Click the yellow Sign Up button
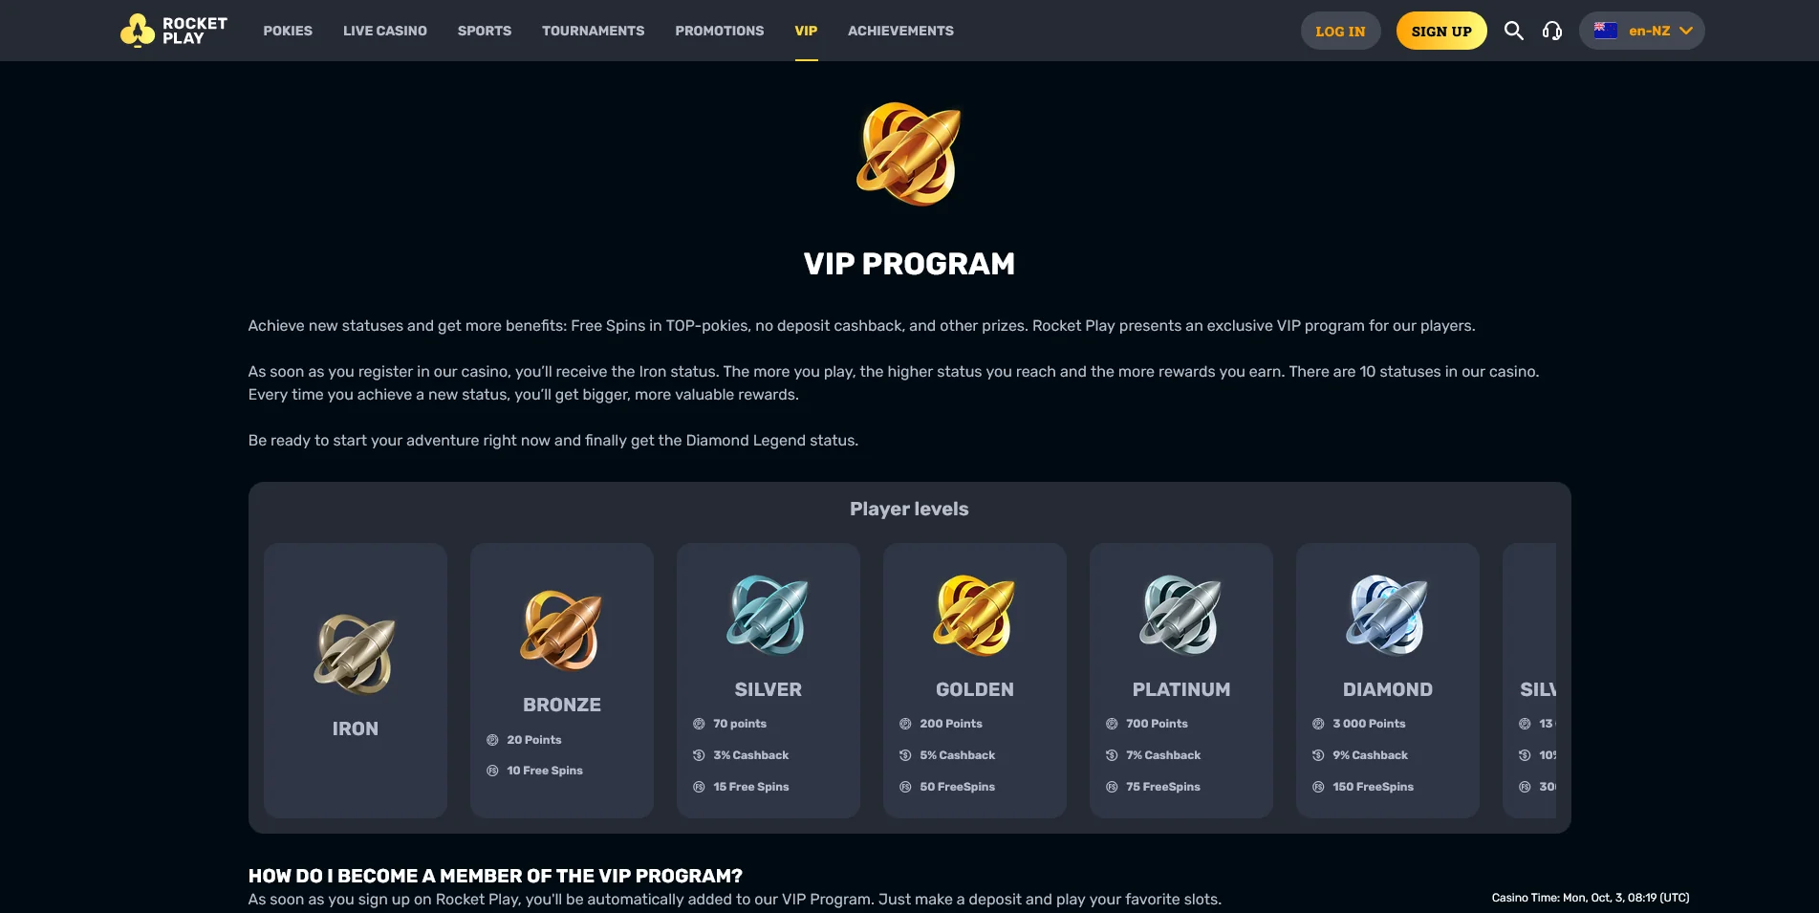The image size is (1819, 913). click(1441, 31)
